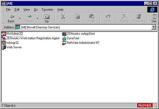Expand the Back history dropdown arrow
This screenshot has width=159, height=109.
point(20,19)
